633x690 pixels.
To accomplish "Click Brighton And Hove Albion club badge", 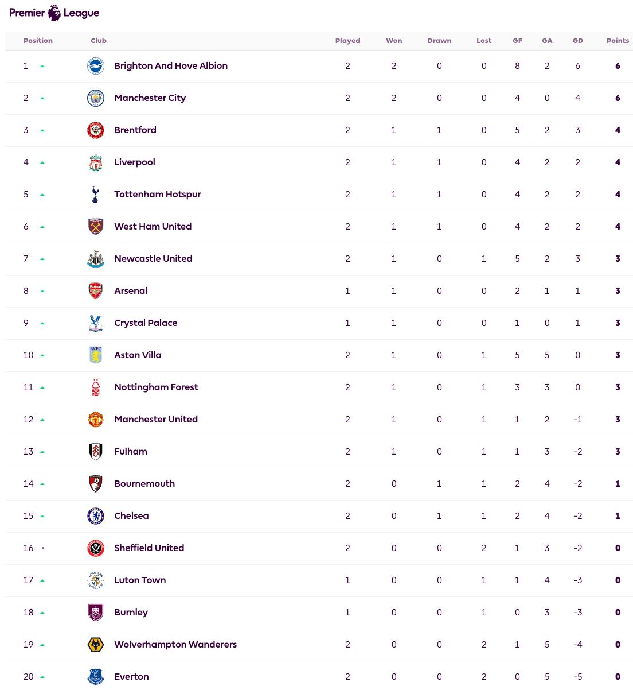I will (96, 66).
